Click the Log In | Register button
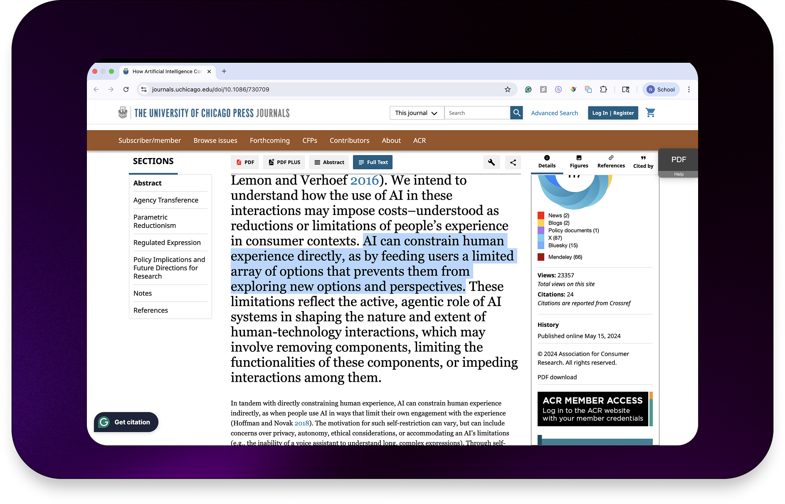 point(613,113)
